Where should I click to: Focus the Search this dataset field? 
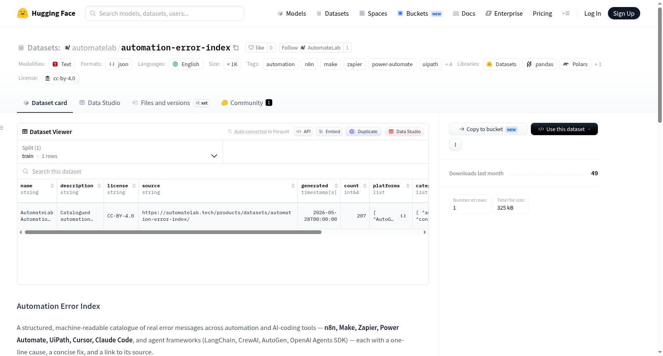click(x=223, y=171)
